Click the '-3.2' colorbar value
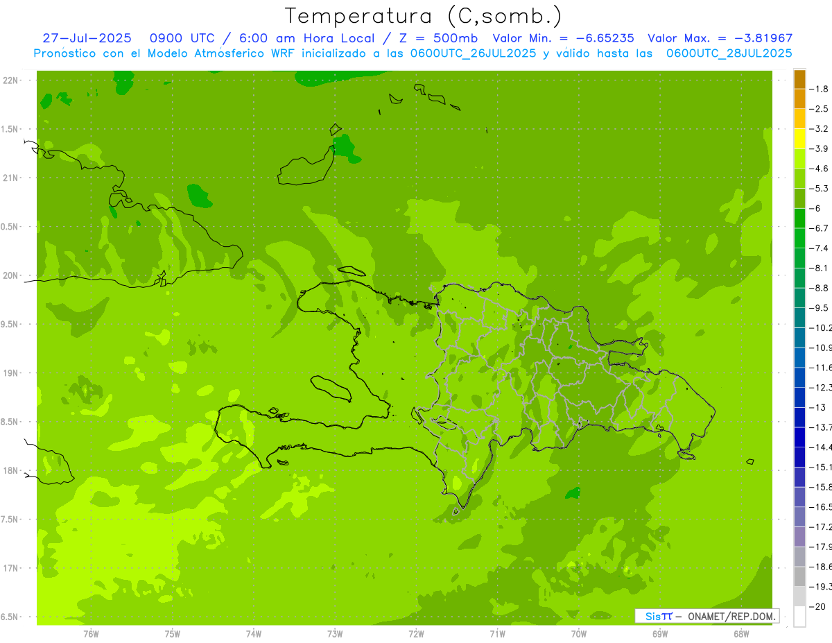 click(x=819, y=129)
